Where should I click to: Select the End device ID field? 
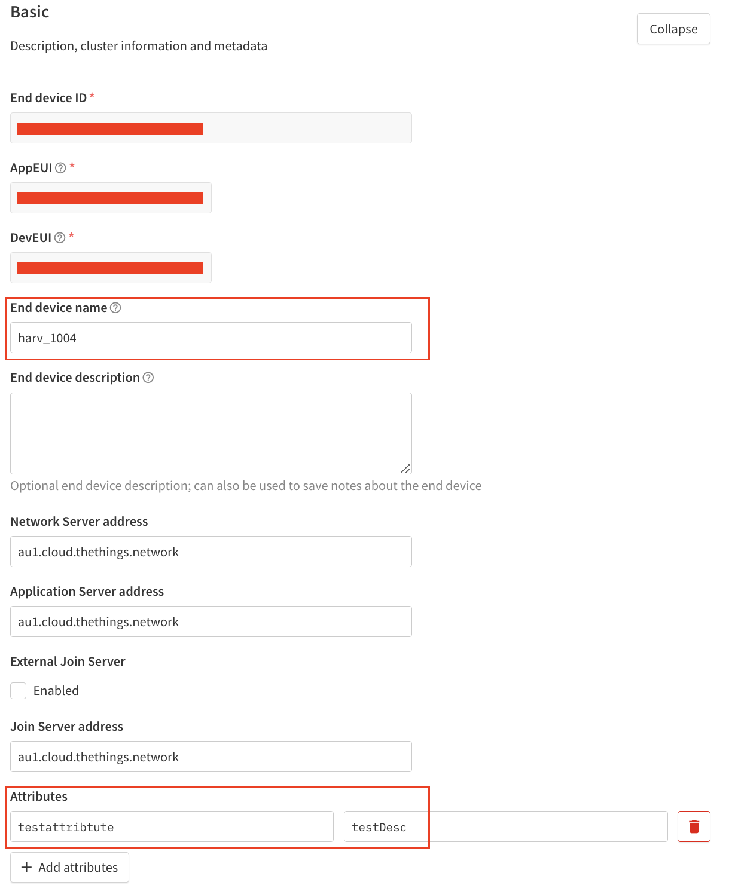(211, 128)
